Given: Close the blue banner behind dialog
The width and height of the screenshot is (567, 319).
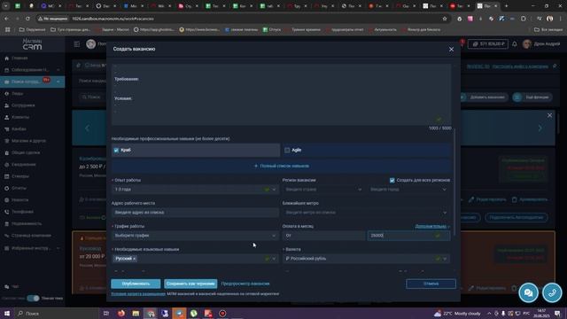Looking at the screenshot, I should click(x=549, y=115).
